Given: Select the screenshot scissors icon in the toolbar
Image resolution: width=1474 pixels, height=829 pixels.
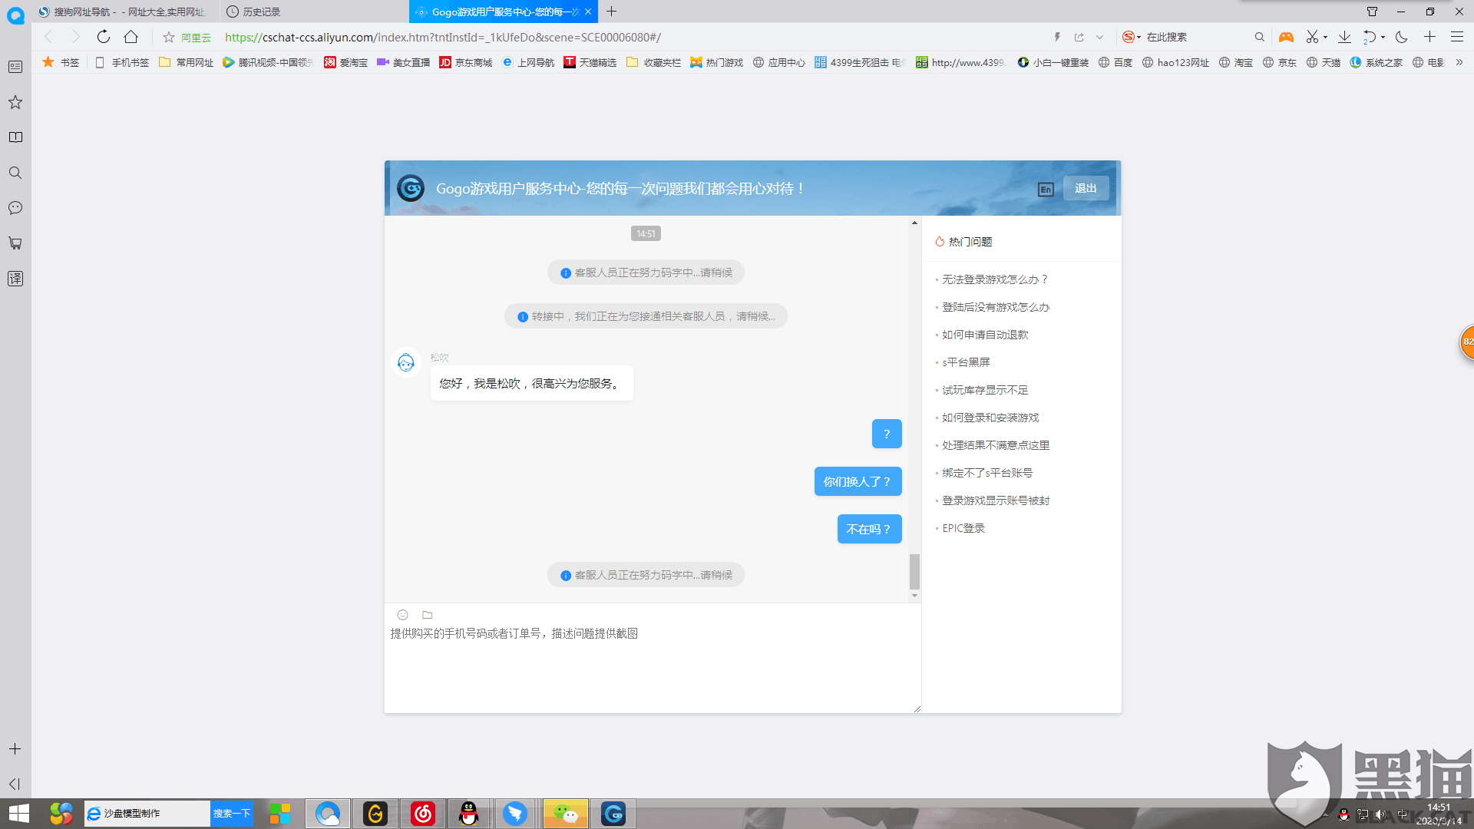Looking at the screenshot, I should point(1312,36).
